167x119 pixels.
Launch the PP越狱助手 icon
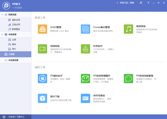click(42, 78)
